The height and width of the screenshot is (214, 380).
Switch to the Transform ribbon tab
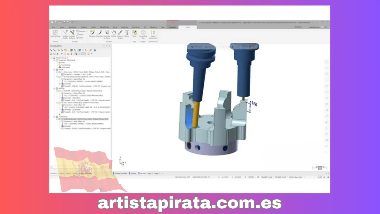coord(136,27)
